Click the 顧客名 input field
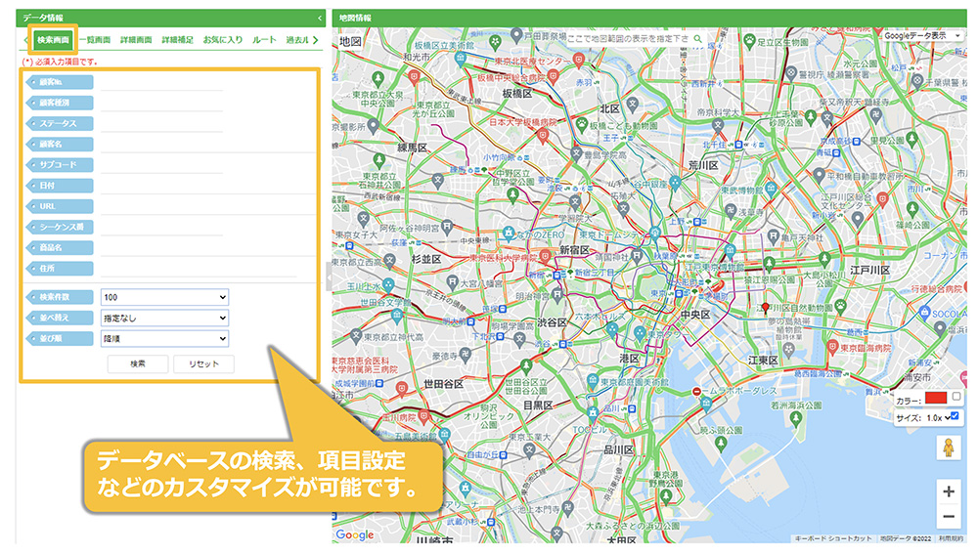The width and height of the screenshot is (978, 554). [x=207, y=144]
